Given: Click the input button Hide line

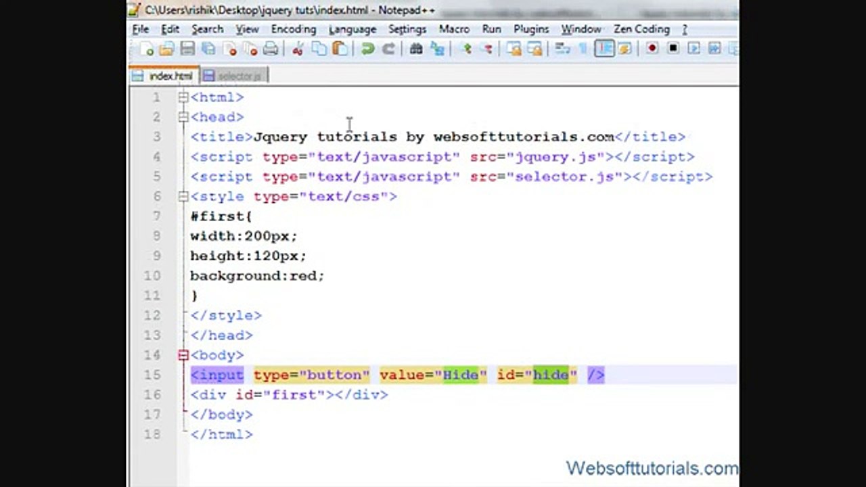Looking at the screenshot, I should tap(397, 375).
